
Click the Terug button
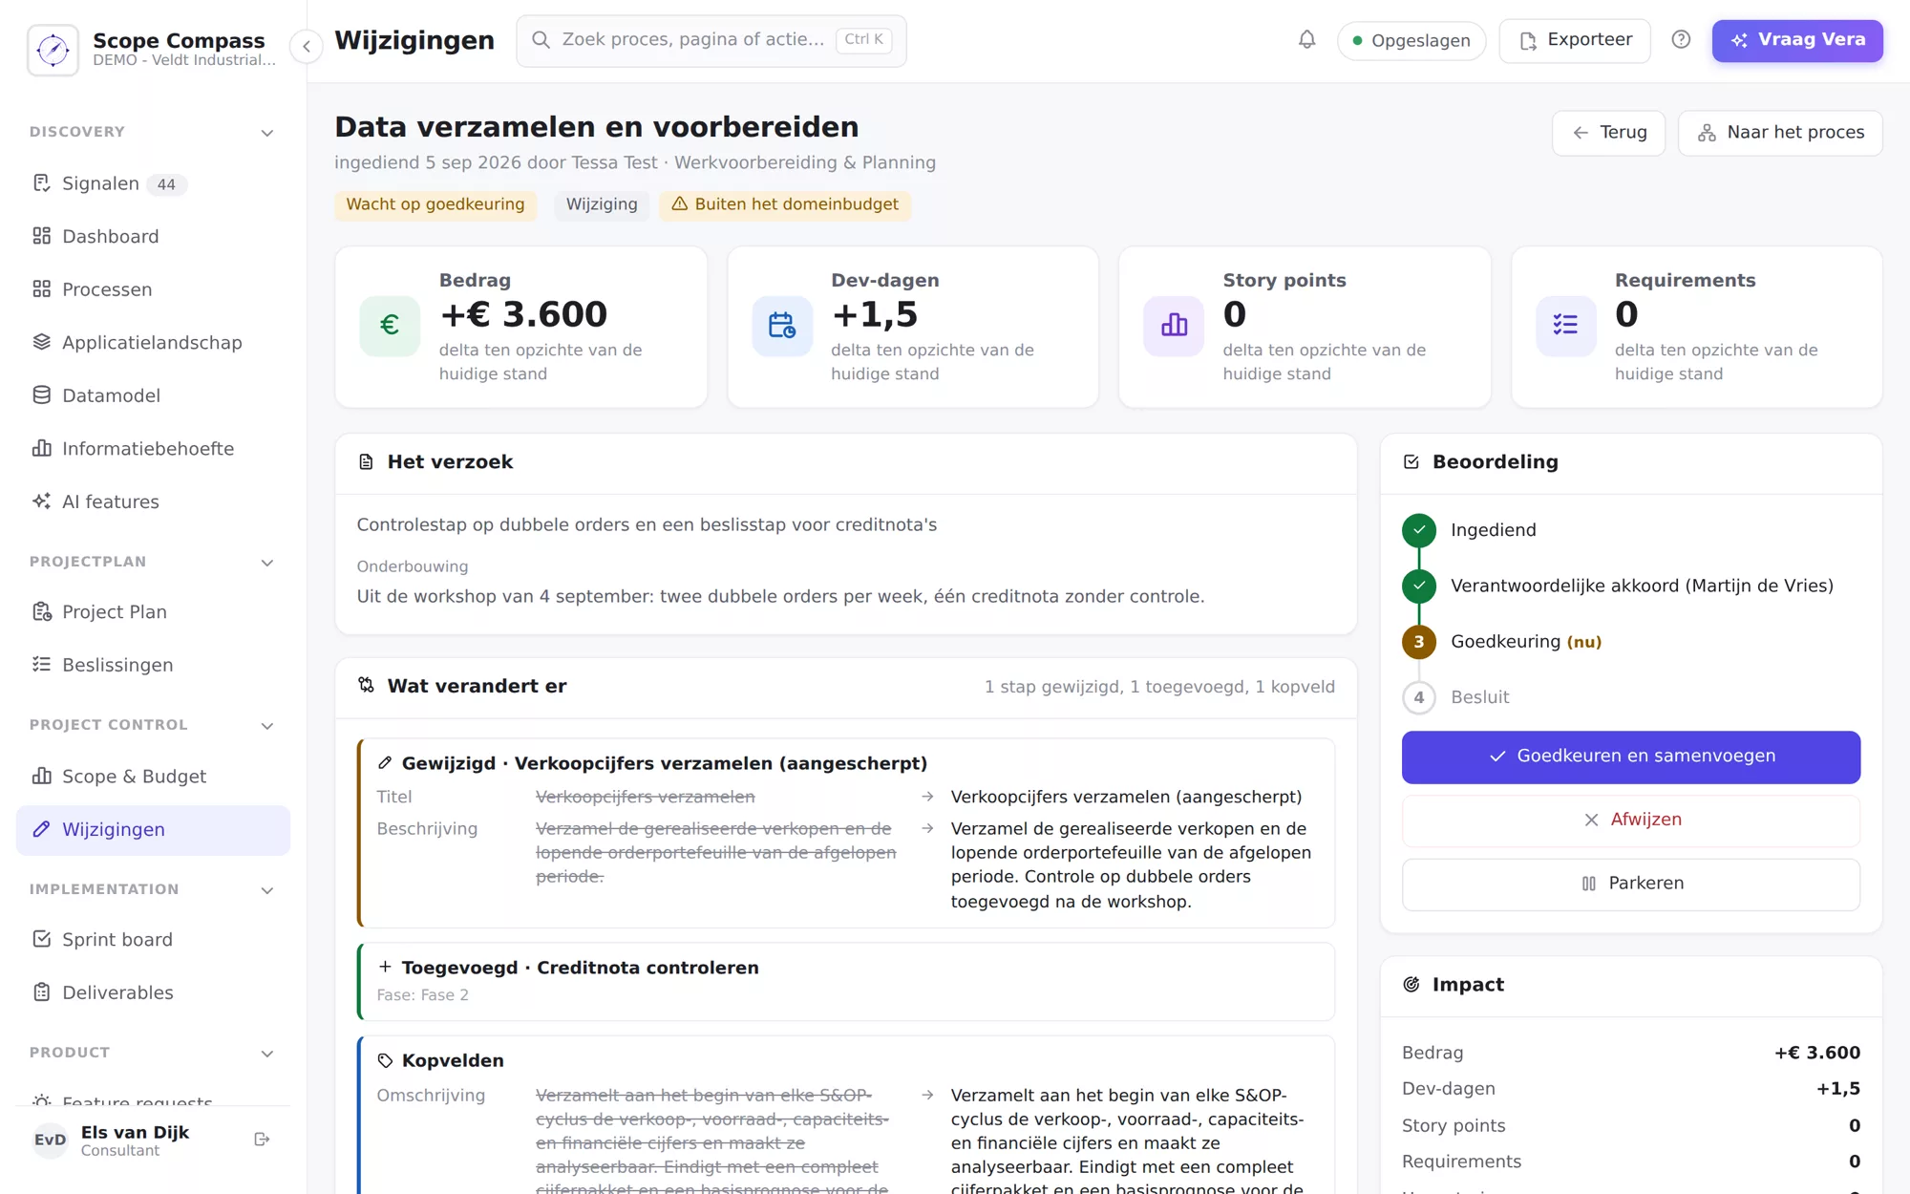click(x=1608, y=133)
